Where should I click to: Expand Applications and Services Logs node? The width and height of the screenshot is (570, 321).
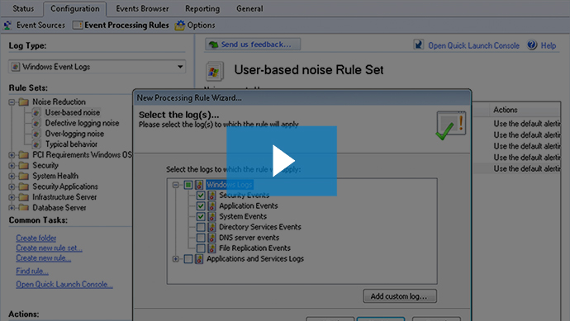coord(176,259)
